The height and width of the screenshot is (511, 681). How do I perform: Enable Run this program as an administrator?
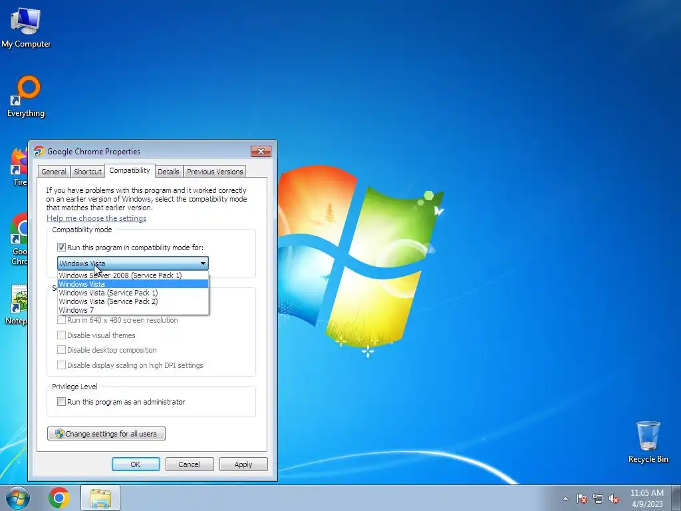click(x=62, y=401)
